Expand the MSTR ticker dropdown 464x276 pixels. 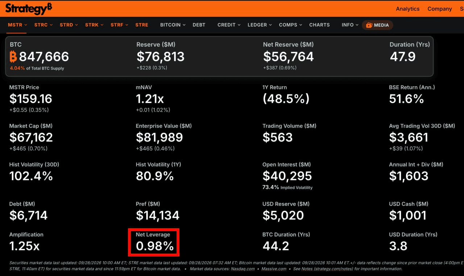17,25
